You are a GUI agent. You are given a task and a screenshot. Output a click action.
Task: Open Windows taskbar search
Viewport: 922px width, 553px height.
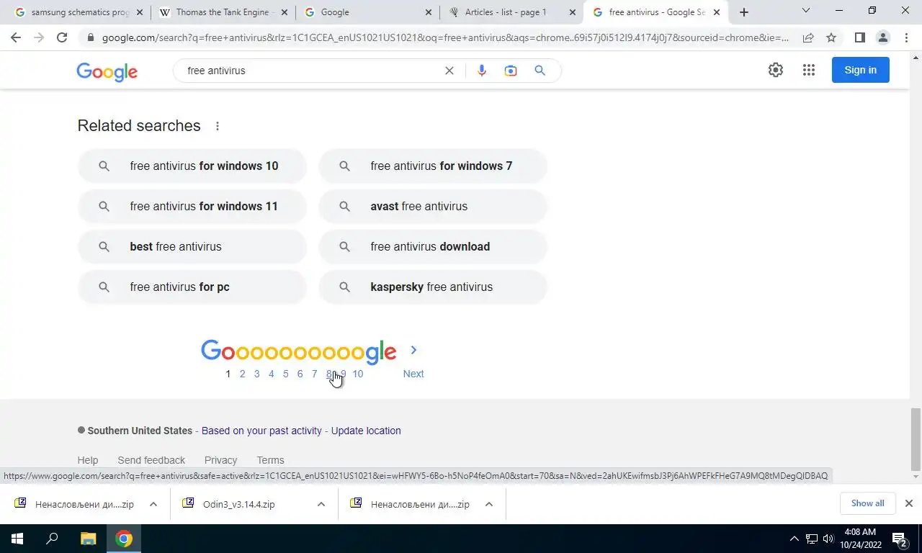(52, 539)
